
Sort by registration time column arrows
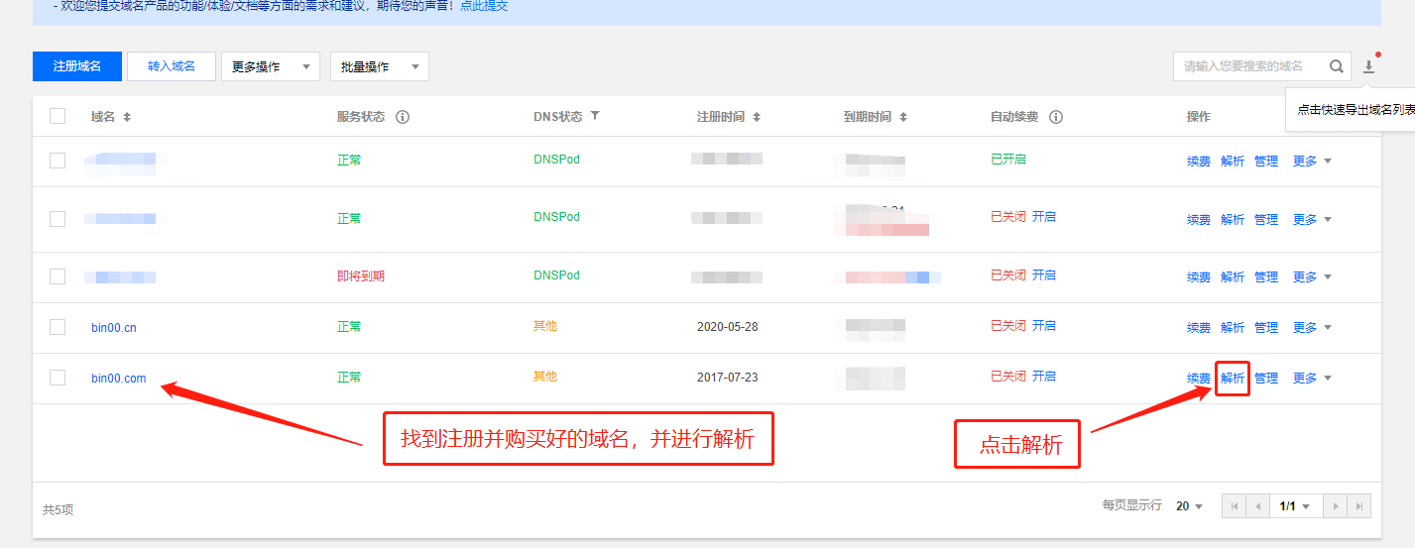pyautogui.click(x=757, y=117)
